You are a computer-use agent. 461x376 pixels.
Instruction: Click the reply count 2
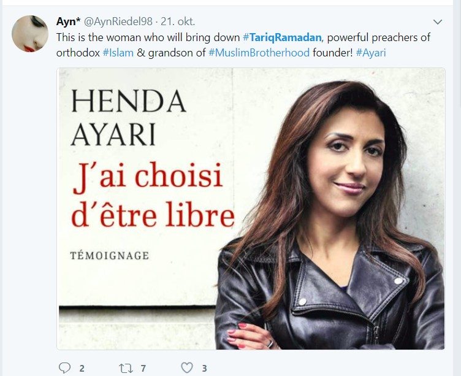(x=82, y=369)
